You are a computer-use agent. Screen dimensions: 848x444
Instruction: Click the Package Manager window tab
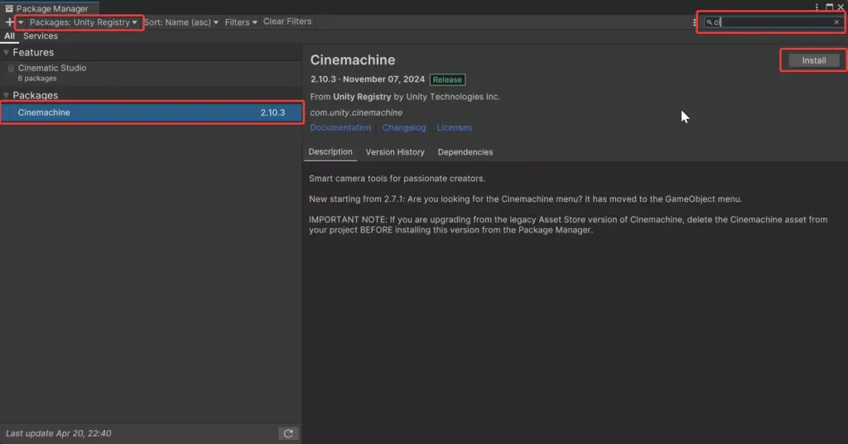[x=50, y=8]
